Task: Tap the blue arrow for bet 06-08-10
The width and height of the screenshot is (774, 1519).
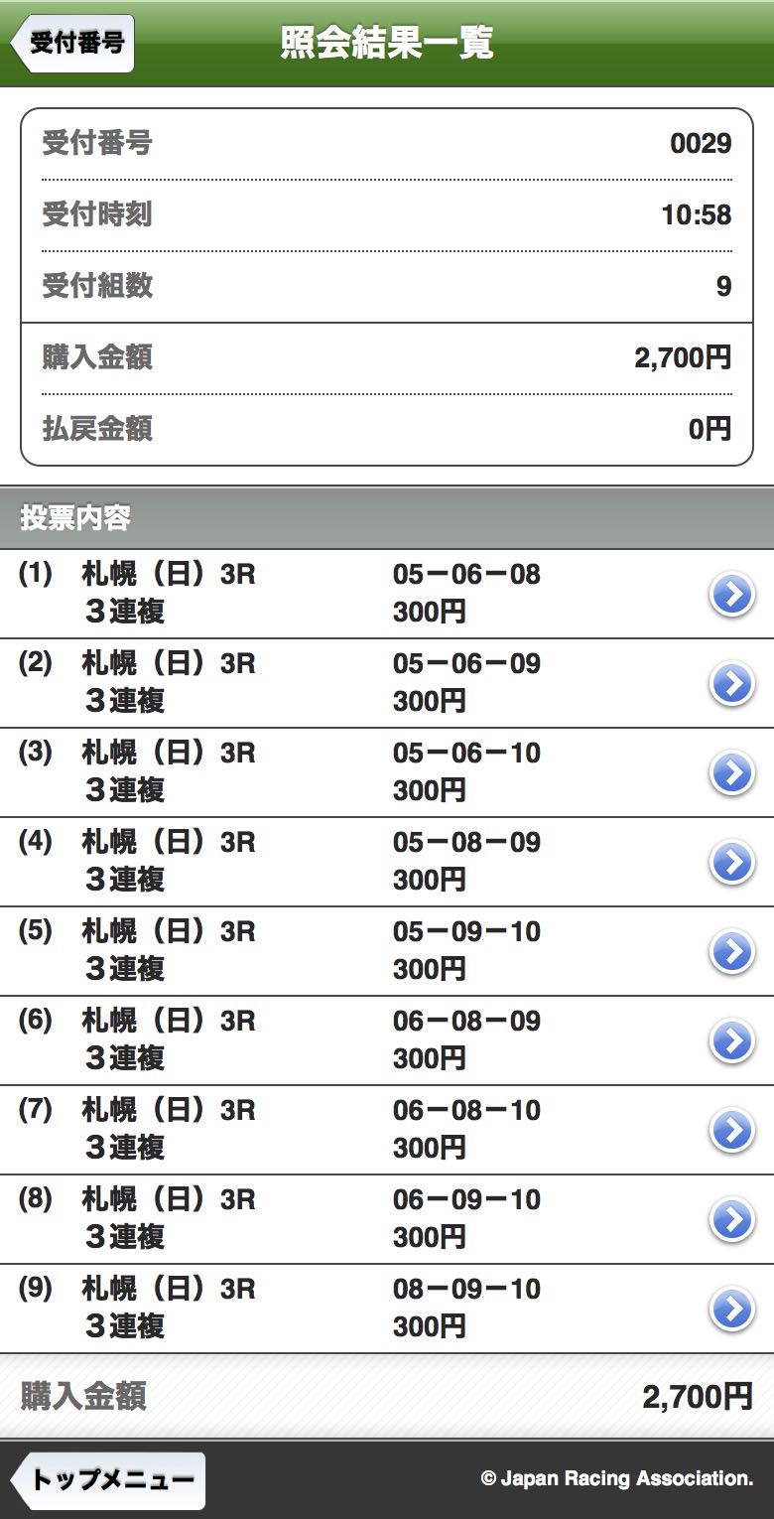Action: pyautogui.click(x=732, y=1131)
